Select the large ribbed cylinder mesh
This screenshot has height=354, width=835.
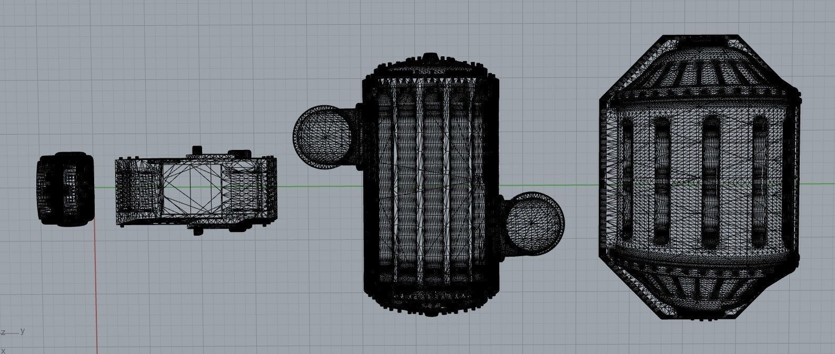click(x=431, y=184)
